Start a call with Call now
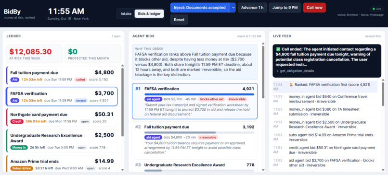 pyautogui.click(x=314, y=8)
